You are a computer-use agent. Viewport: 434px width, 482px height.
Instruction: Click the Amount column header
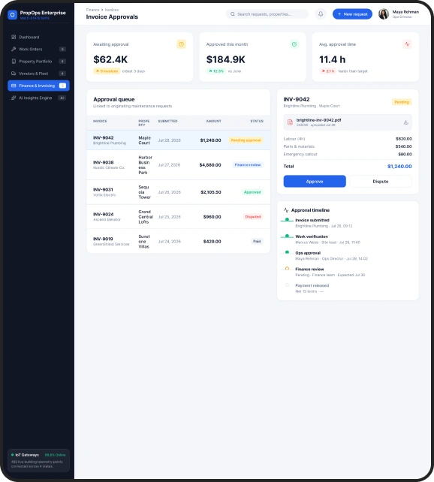(x=213, y=121)
